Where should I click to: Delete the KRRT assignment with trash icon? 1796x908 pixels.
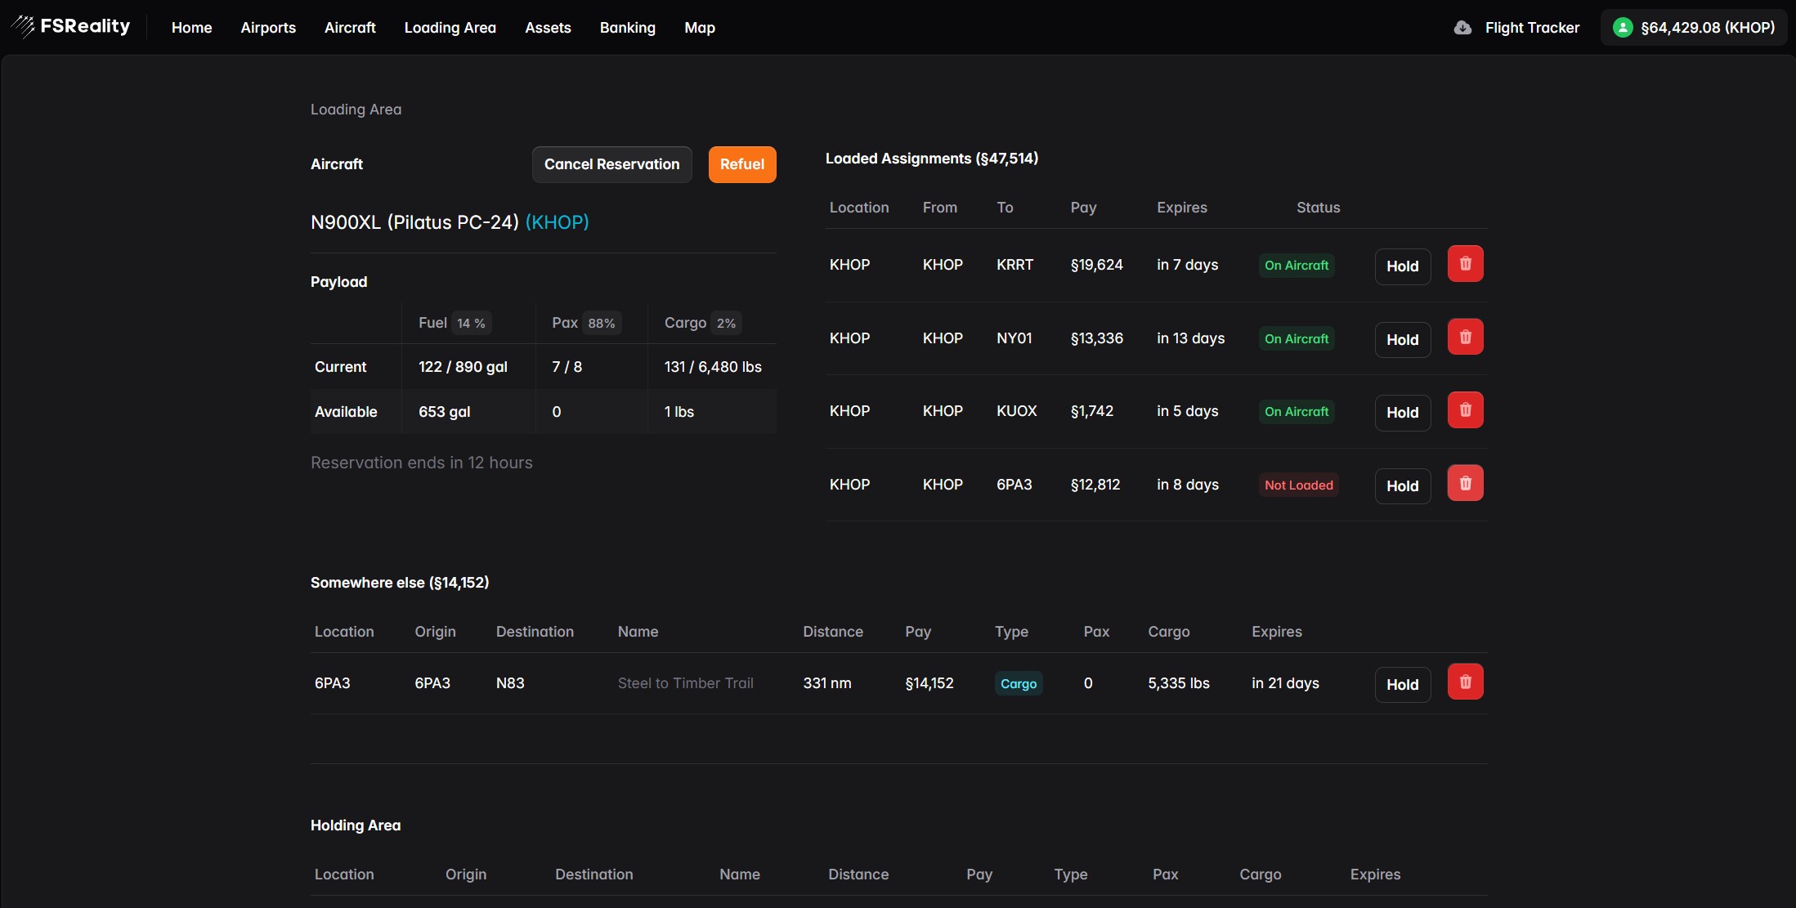[x=1465, y=264]
